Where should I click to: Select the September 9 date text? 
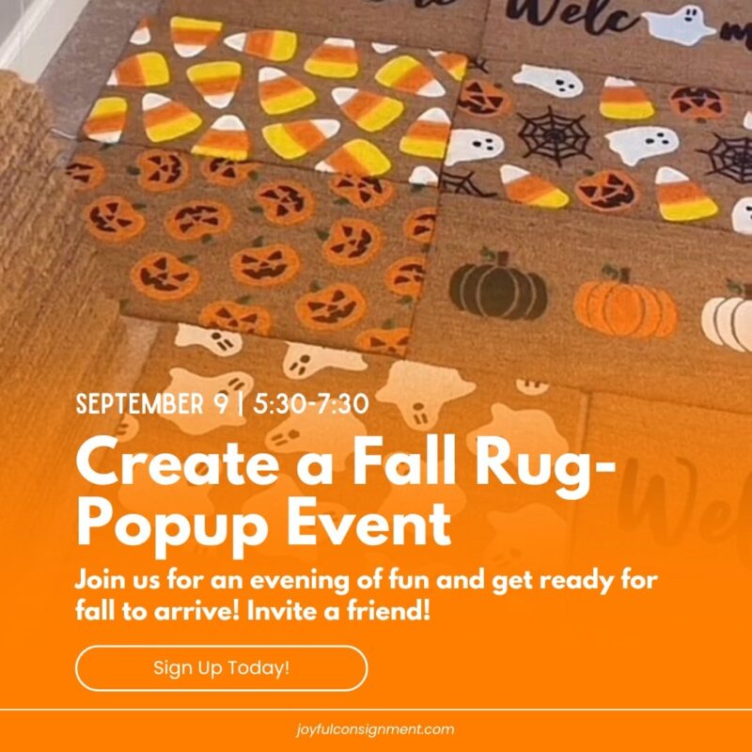[x=152, y=403]
